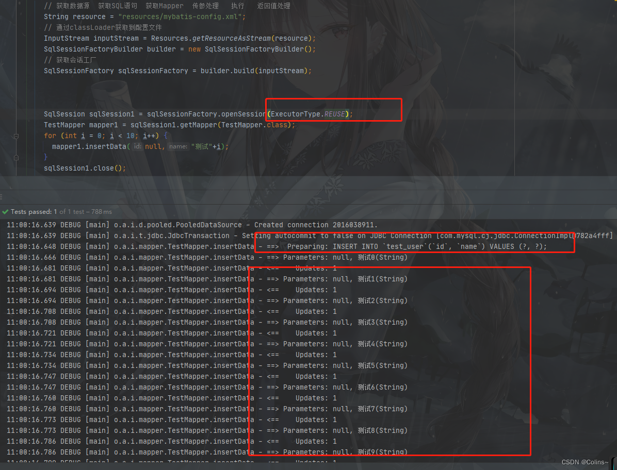The width and height of the screenshot is (617, 470).
Task: Click the fold end marker below insertData line
Action: [x=16, y=158]
